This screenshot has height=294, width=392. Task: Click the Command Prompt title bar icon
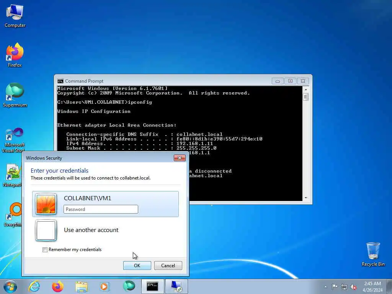click(x=60, y=81)
